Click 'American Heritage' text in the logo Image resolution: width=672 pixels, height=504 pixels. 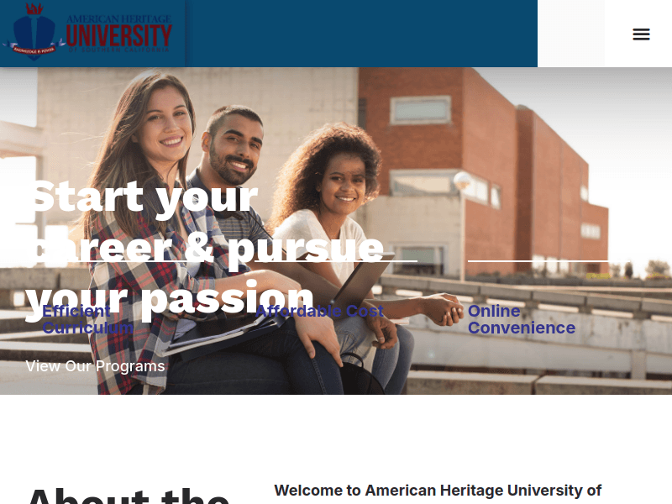click(118, 18)
